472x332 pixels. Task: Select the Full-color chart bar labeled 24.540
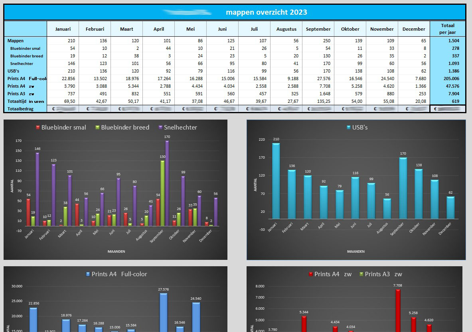point(196,317)
